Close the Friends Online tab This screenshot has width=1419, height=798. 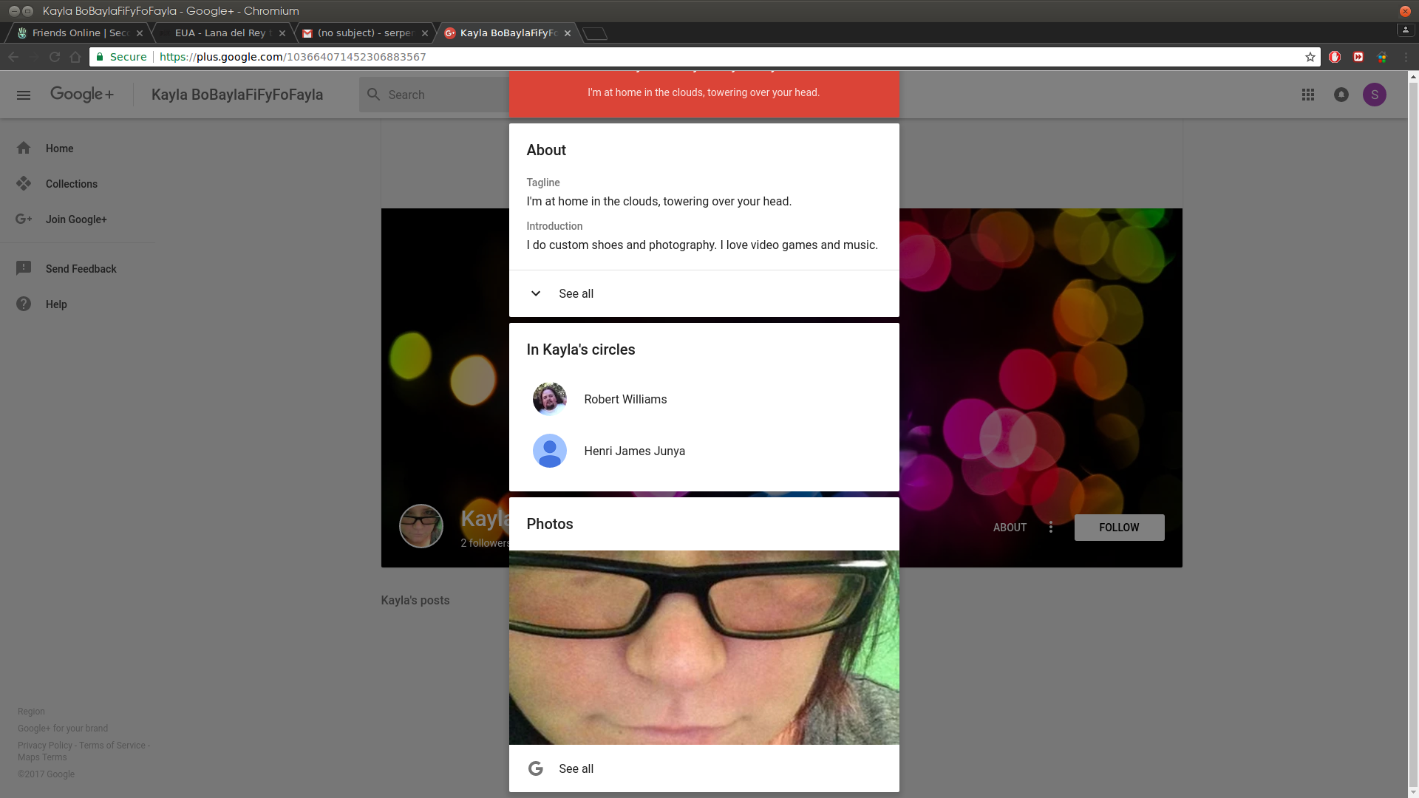(140, 33)
